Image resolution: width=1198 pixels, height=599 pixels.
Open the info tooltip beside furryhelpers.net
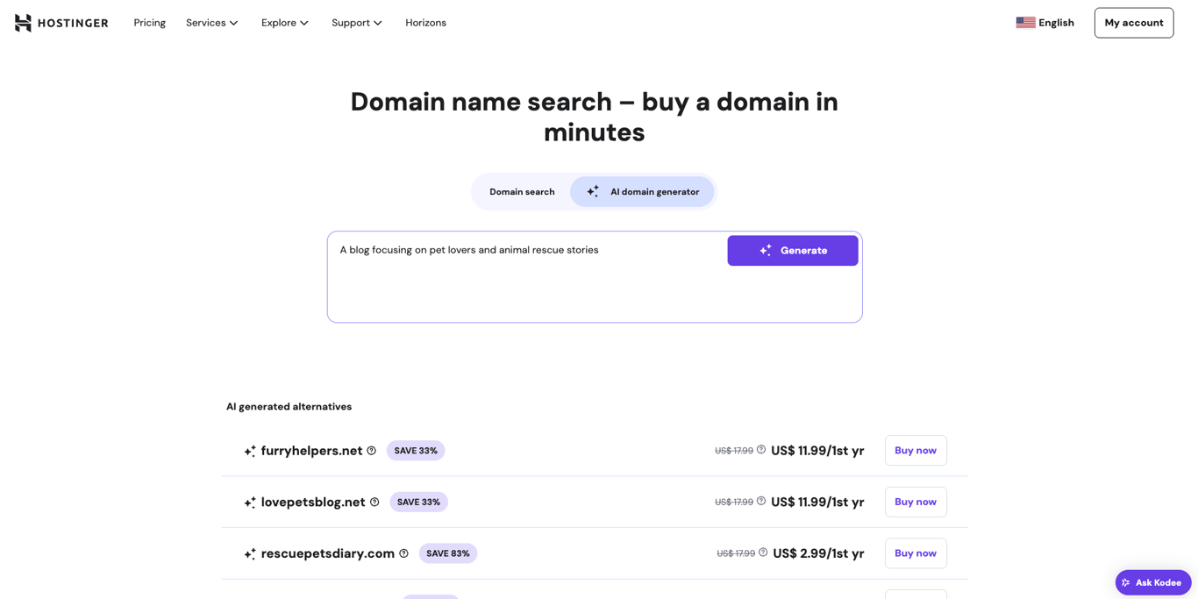coord(372,450)
